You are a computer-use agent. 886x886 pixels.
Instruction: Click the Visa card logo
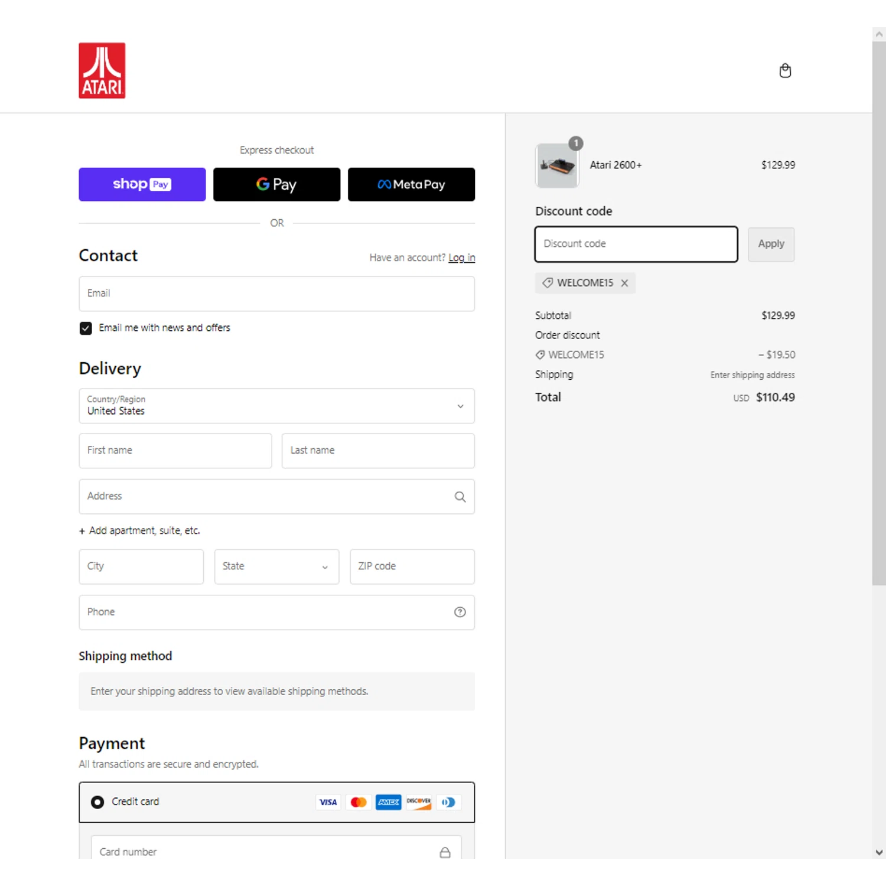click(x=328, y=802)
